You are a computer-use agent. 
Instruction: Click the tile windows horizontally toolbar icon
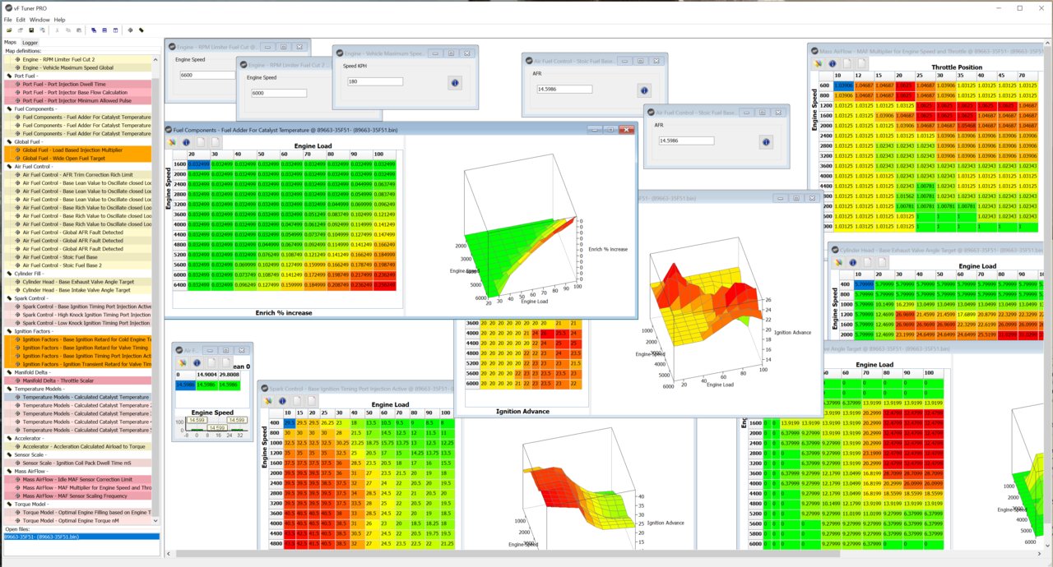coord(104,30)
